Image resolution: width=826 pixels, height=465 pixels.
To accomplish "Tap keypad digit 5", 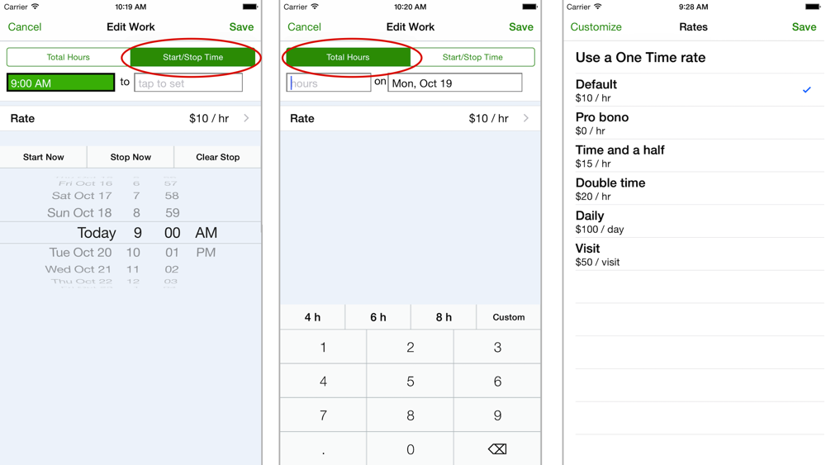I will (x=410, y=382).
